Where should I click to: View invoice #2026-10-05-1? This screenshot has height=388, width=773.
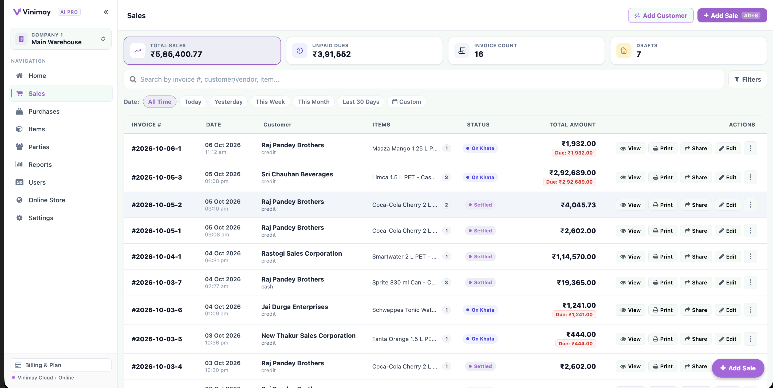pos(630,231)
